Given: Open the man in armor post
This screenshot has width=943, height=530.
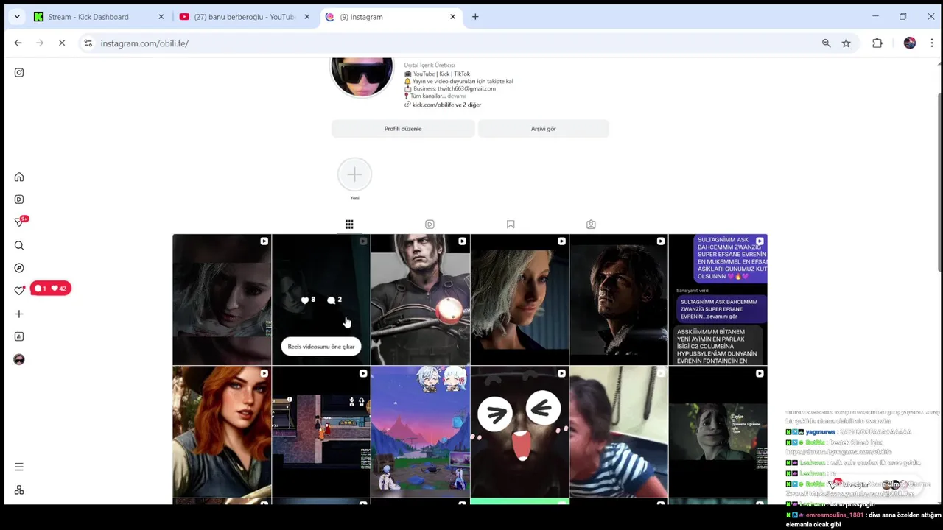Looking at the screenshot, I should pos(420,300).
